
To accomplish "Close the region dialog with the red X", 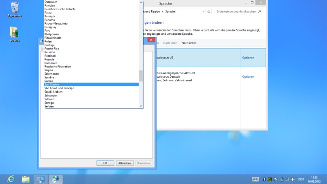I will coord(151,40).
